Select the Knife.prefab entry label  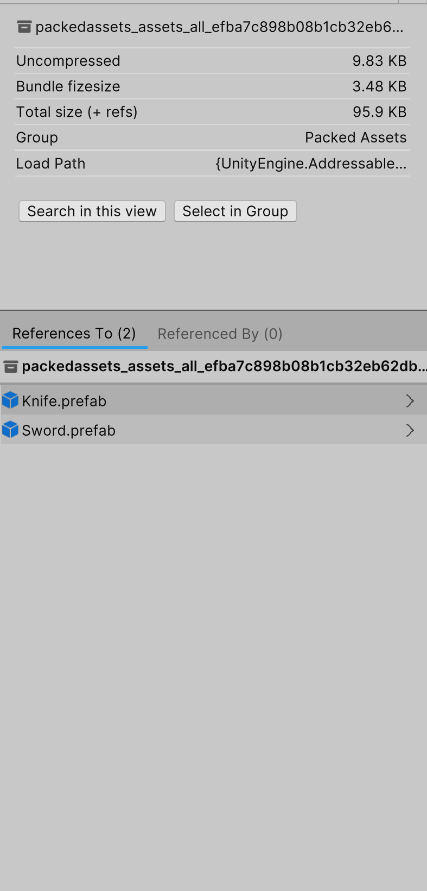click(64, 401)
